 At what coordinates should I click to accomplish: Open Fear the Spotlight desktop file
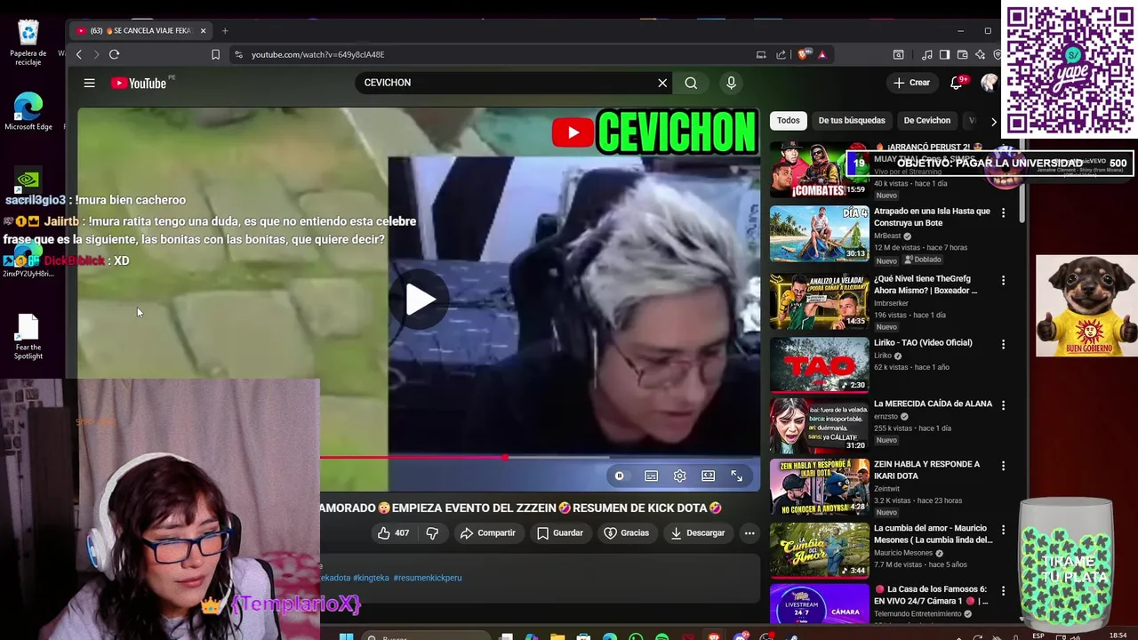[x=28, y=338]
